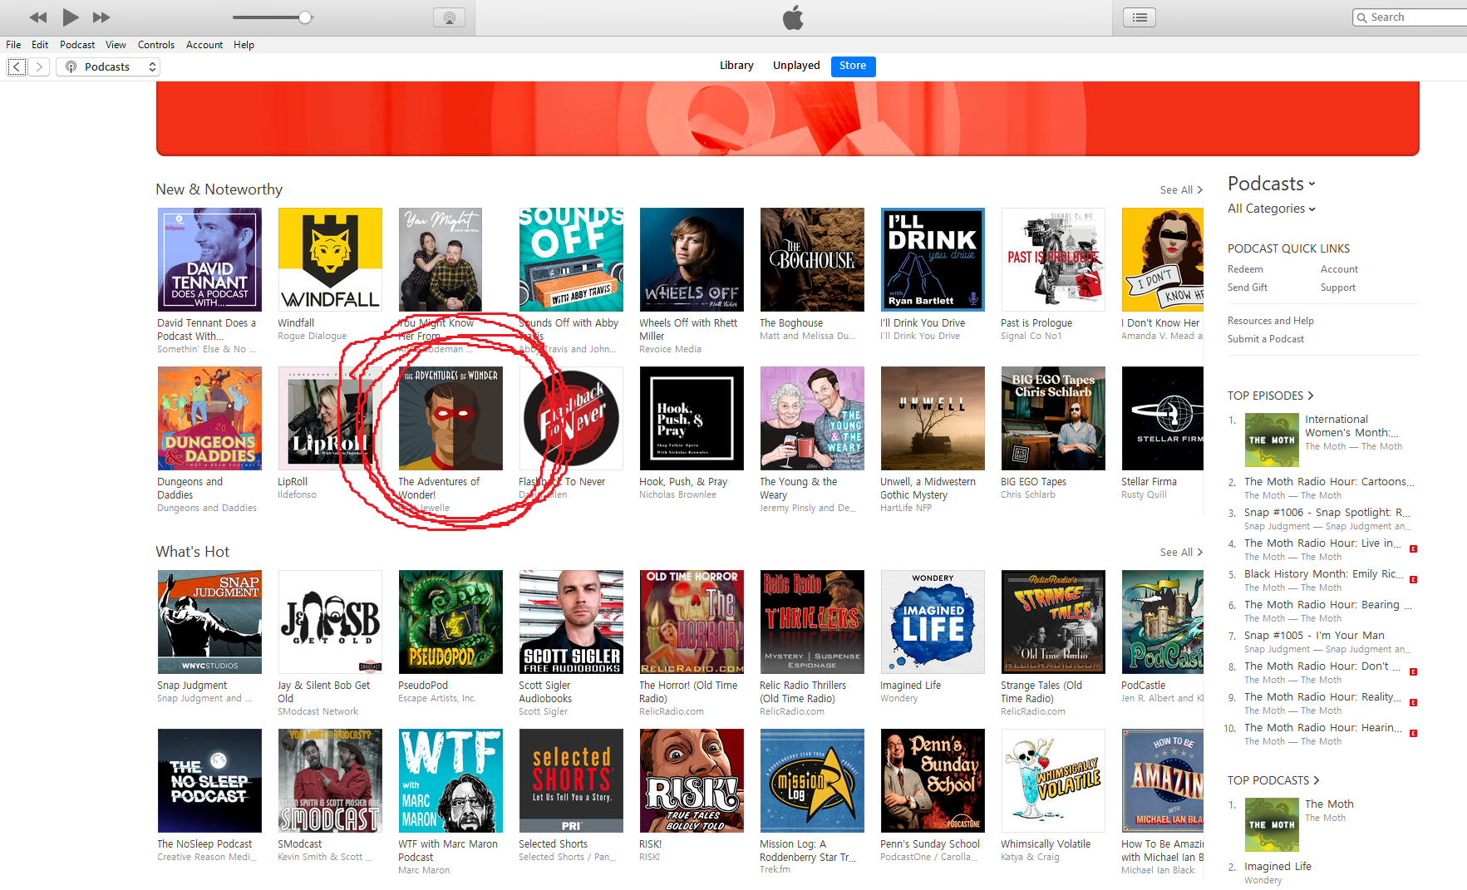This screenshot has height=890, width=1467.
Task: Open Imagined Life podcast artwork in What's Hot
Action: point(933,622)
